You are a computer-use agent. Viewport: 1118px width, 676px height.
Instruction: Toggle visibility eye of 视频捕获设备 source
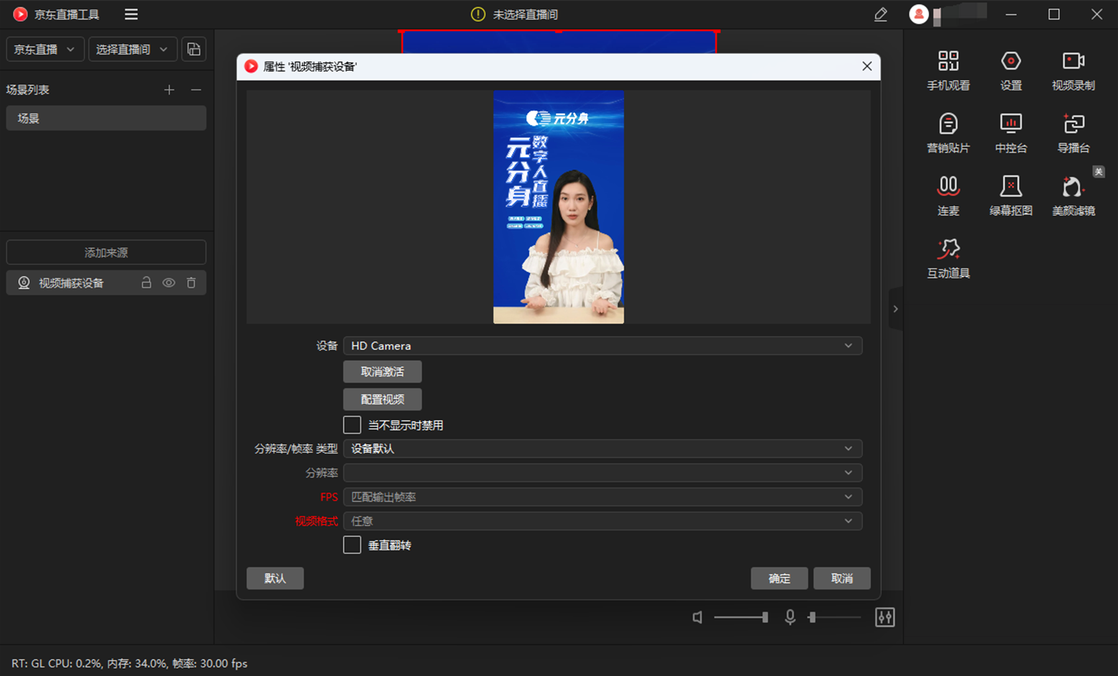click(x=168, y=283)
